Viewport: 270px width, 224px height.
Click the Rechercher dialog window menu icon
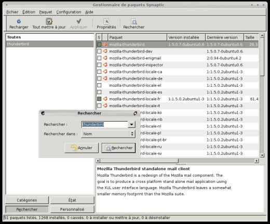43,113
